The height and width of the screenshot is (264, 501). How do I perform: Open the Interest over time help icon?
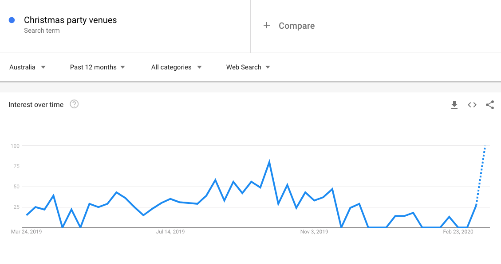[x=74, y=104]
